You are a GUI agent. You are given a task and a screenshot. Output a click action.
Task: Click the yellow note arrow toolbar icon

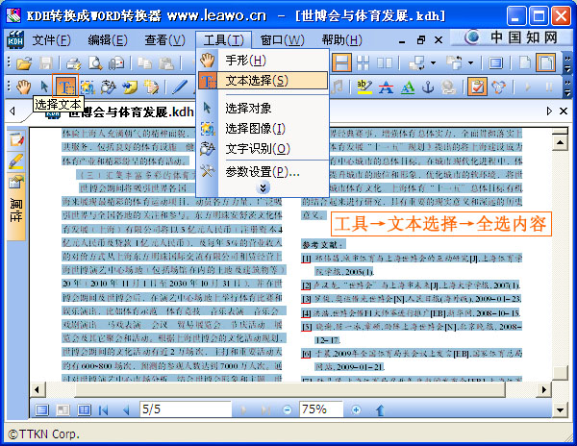(x=130, y=87)
